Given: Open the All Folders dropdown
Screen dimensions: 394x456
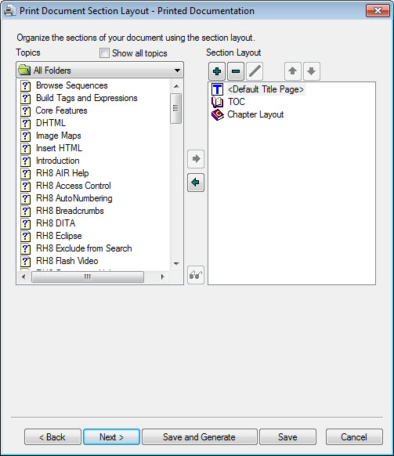Looking at the screenshot, I should point(100,70).
